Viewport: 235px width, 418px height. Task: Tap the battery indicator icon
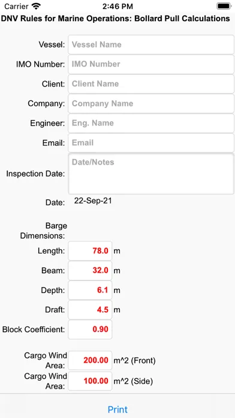tap(224, 6)
